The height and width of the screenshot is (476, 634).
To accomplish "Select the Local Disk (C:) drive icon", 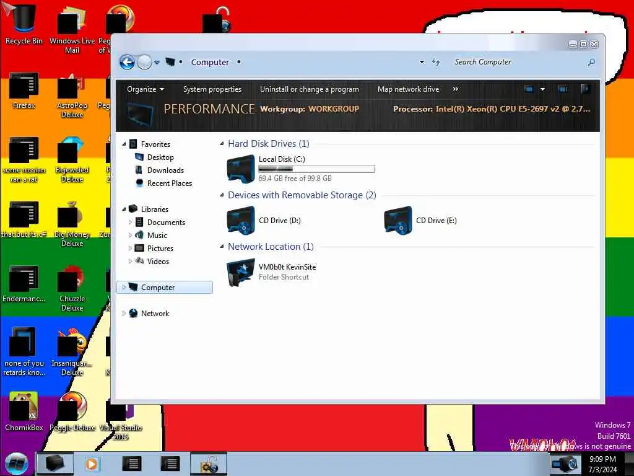I will [x=241, y=169].
